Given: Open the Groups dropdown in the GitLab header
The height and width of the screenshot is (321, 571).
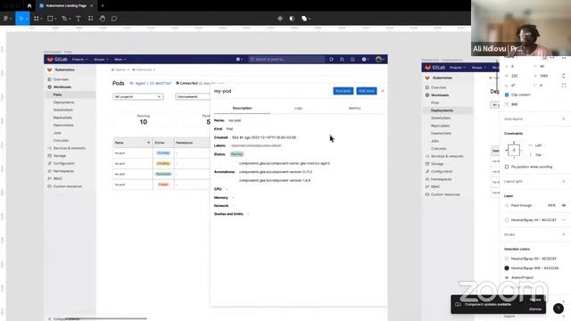Looking at the screenshot, I should 101,60.
